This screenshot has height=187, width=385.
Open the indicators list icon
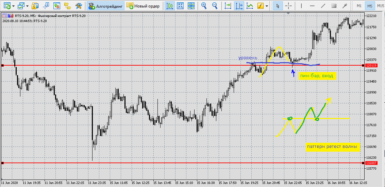click(x=250, y=6)
